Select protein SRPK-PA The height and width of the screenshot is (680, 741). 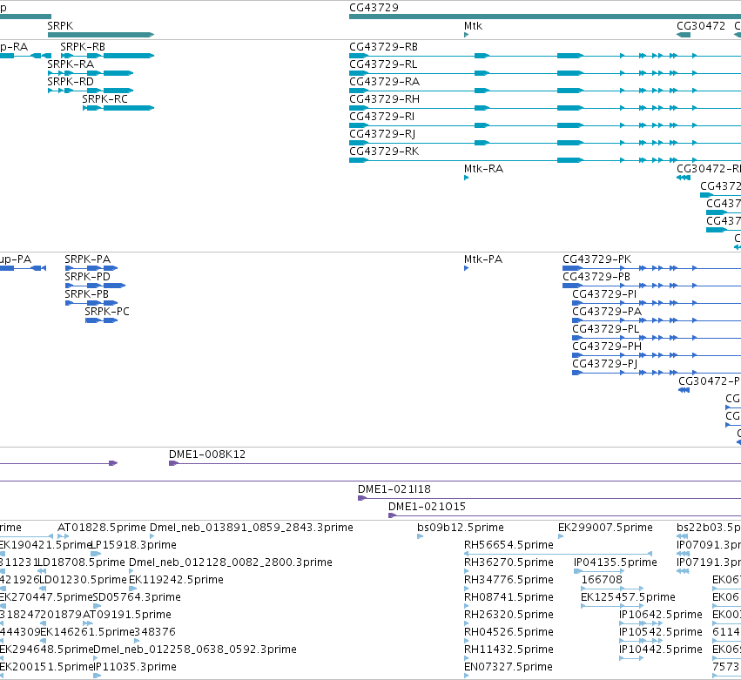87,259
